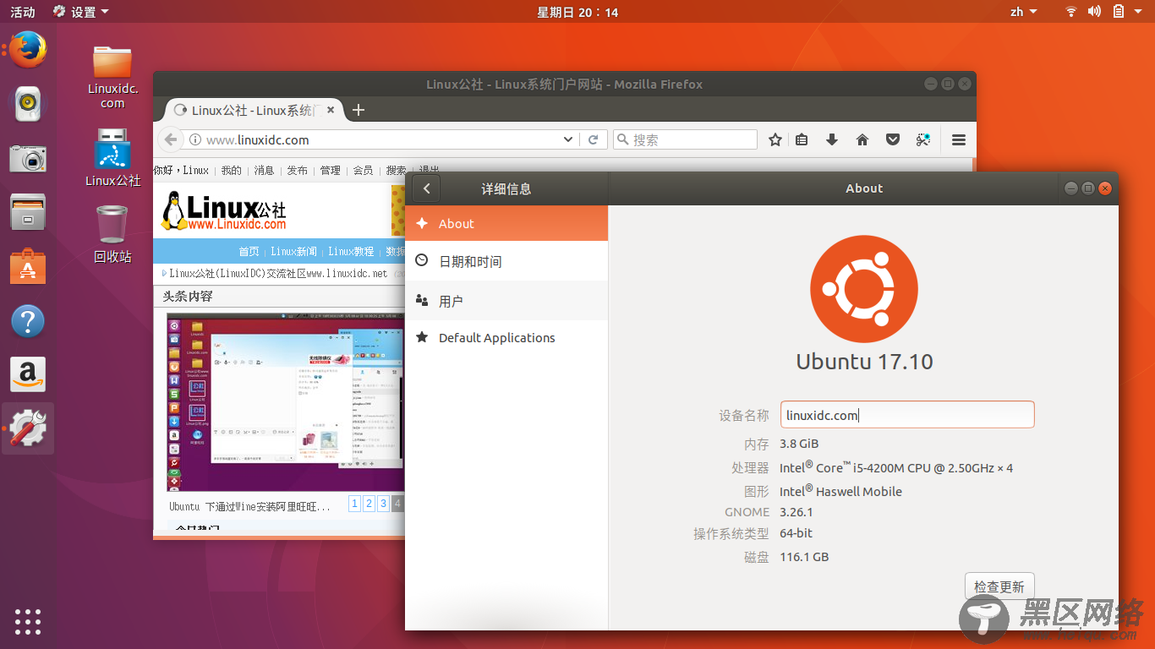Click slideshow page number 2

(369, 504)
